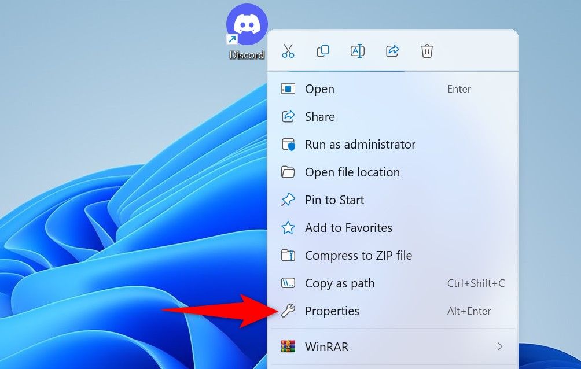Viewport: 581px width, 369px height.
Task: Click the folder icon beside Open file location
Action: tap(290, 172)
